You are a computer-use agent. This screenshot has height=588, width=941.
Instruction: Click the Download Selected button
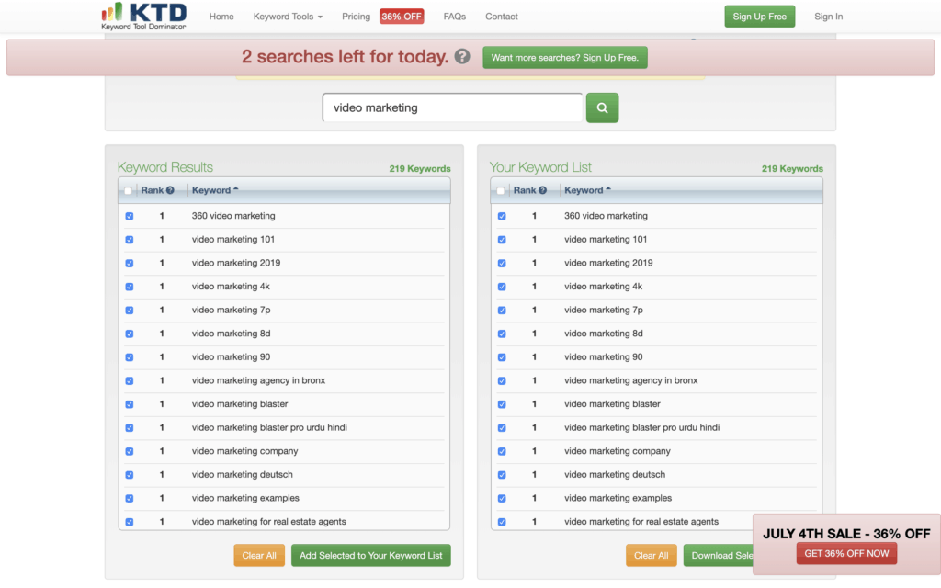click(x=719, y=556)
